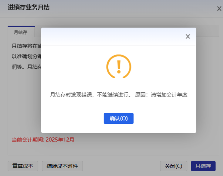Screen dimensions: 223x176
Task: Click the empty space between 结转成本附件 and 关闭(C)
Action: [x=121, y=166]
